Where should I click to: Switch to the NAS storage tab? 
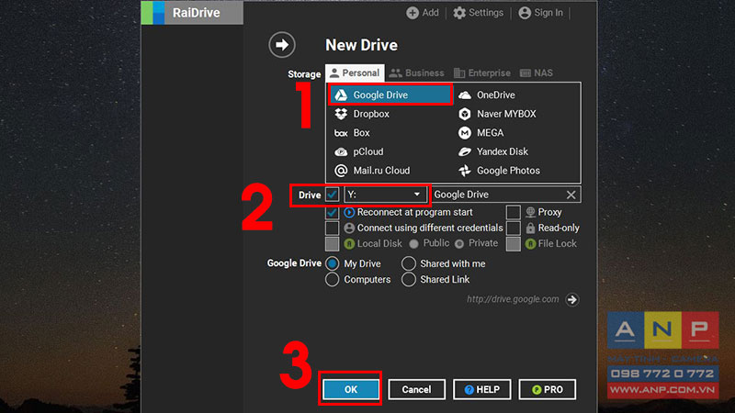coord(537,73)
